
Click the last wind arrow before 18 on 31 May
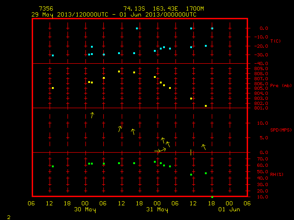pos(204,147)
